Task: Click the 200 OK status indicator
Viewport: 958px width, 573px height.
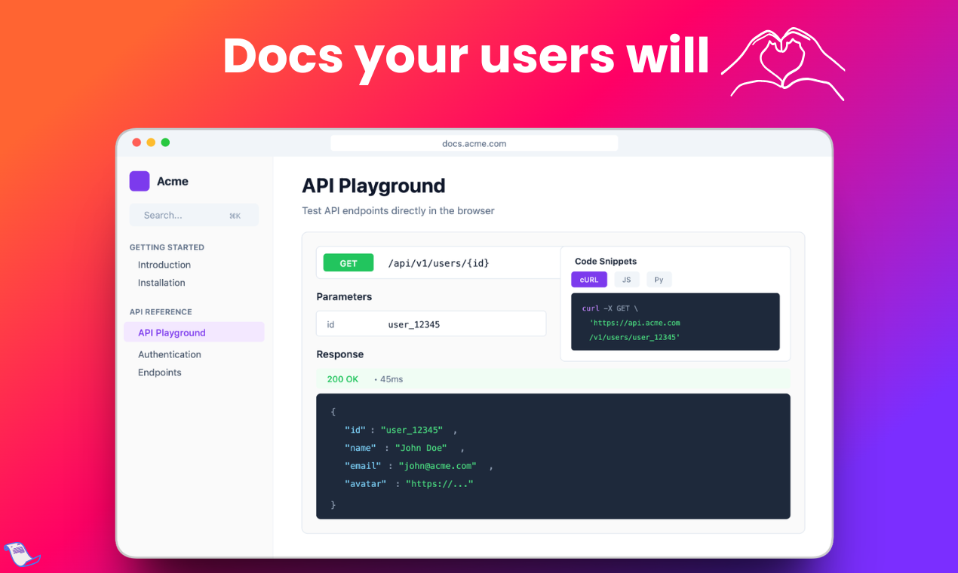Action: point(342,379)
